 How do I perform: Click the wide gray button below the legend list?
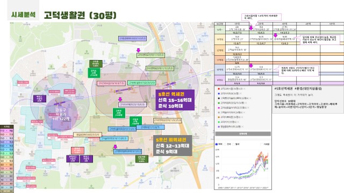coord(243,133)
